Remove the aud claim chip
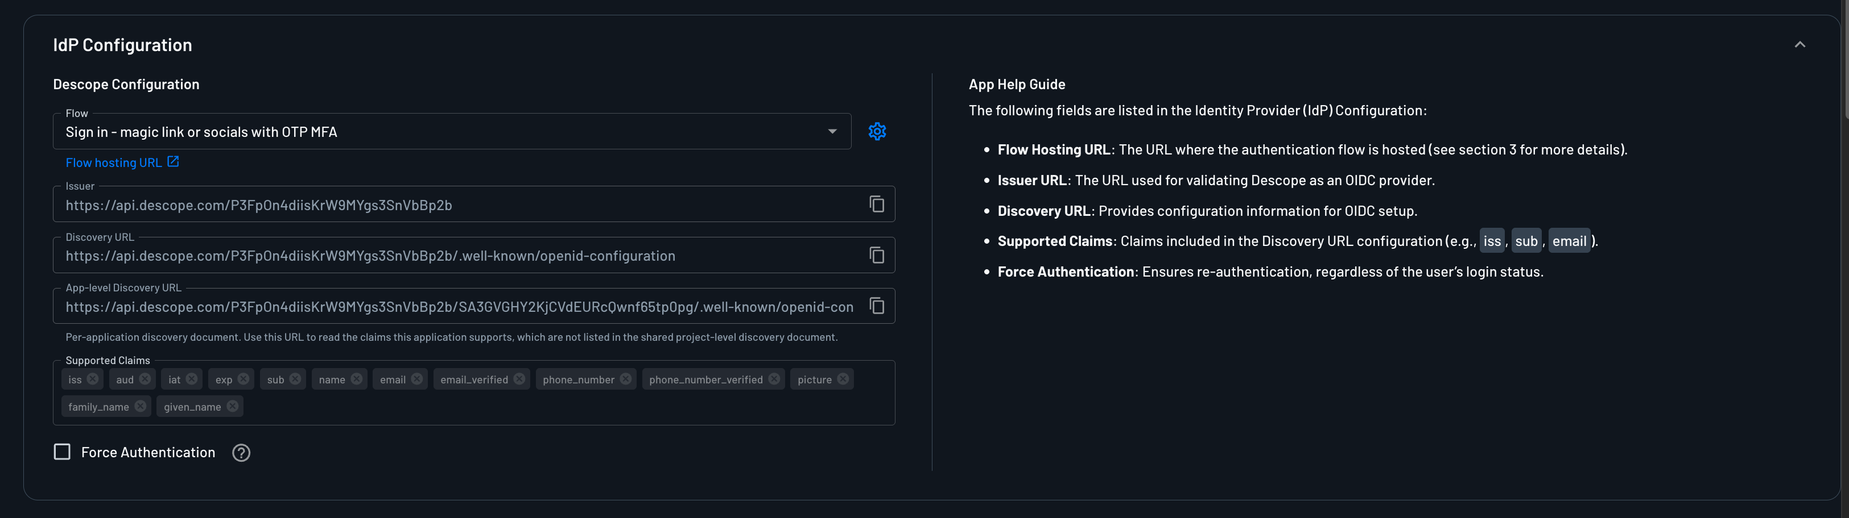The image size is (1849, 518). 145,379
